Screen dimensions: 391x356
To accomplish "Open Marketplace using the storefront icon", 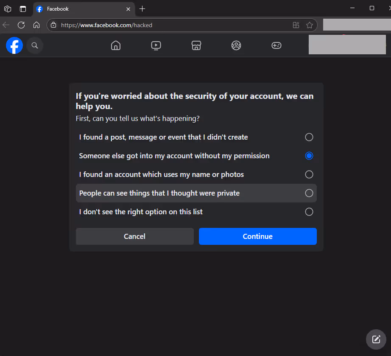I will coord(196,45).
